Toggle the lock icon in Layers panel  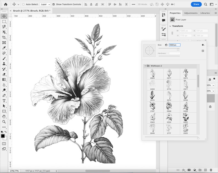(210, 106)
